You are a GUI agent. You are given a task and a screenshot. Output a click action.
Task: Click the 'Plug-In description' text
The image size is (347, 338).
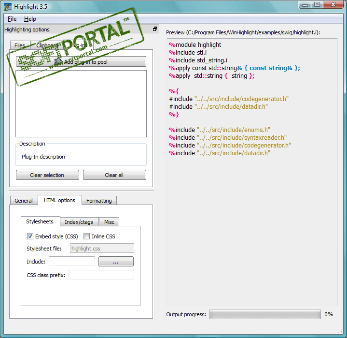pos(43,157)
